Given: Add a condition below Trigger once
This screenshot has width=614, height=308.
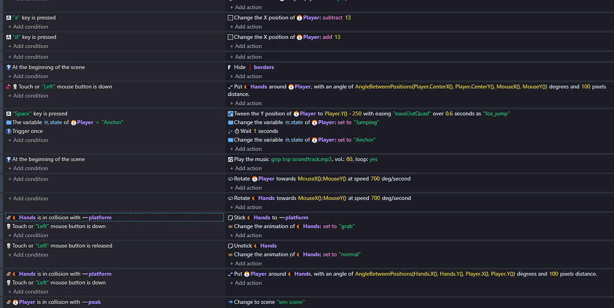Looking at the screenshot, I should [28, 140].
